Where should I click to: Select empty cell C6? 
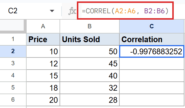[x=151, y=100]
